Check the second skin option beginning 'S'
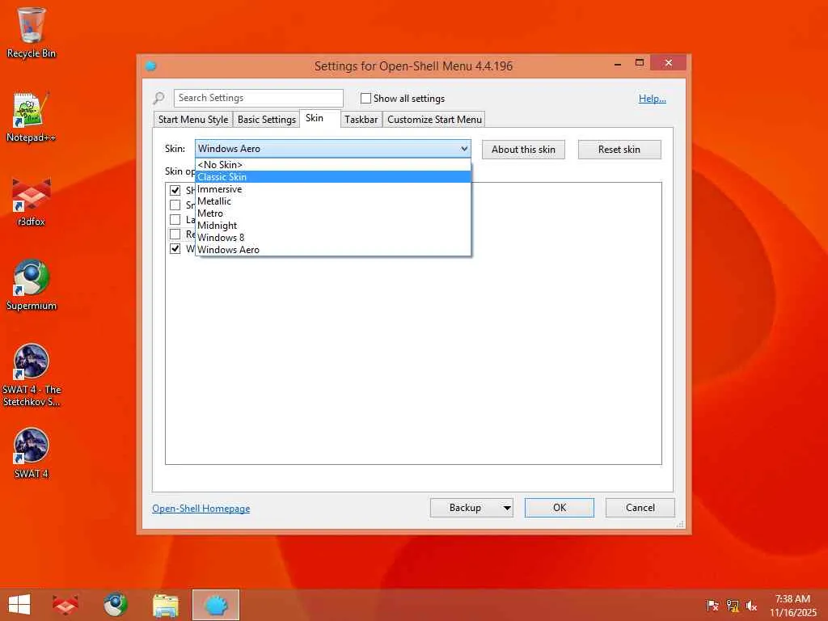Screen dimensions: 828x621 click(x=175, y=205)
